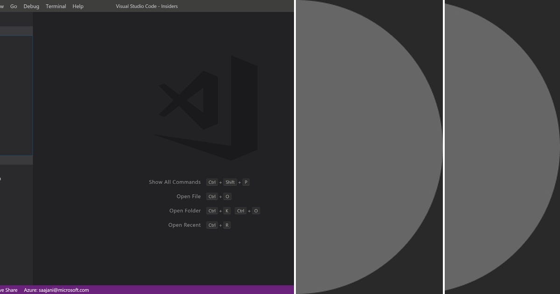Viewport: 560px width, 294px height.
Task: Click the Ctrl keycap beside Show All Commands
Action: 212,182
